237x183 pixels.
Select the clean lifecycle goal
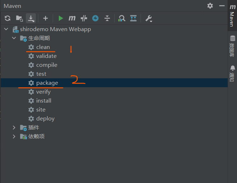[x=43, y=47]
